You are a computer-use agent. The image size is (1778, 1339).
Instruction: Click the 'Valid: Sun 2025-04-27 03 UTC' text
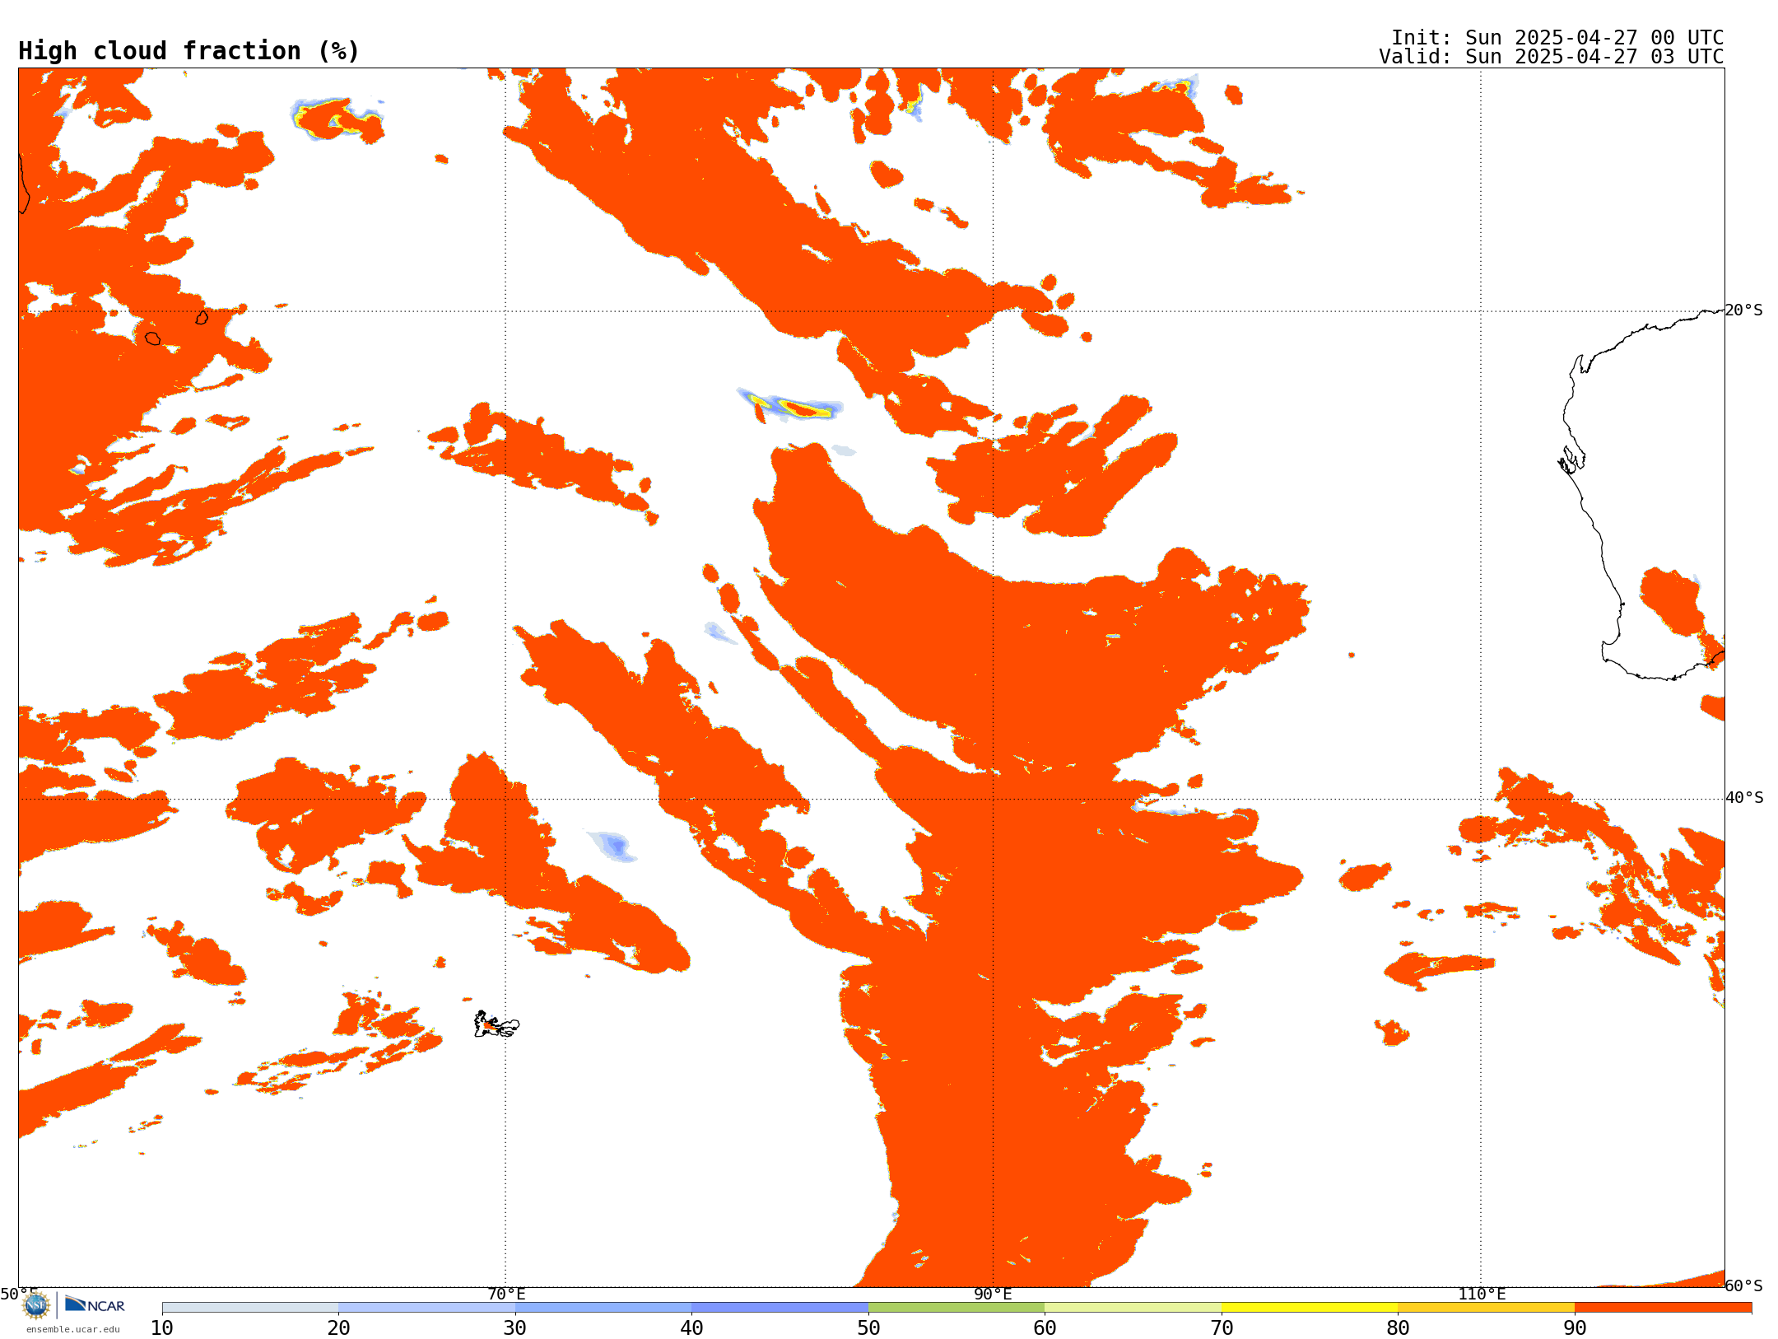point(1552,57)
